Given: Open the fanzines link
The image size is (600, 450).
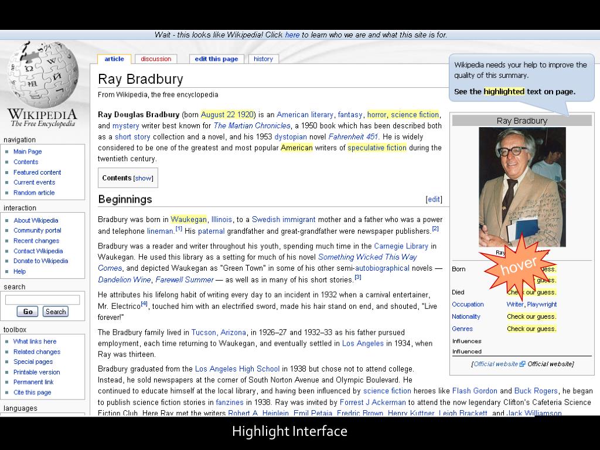Looking at the screenshot, I should coord(230,403).
